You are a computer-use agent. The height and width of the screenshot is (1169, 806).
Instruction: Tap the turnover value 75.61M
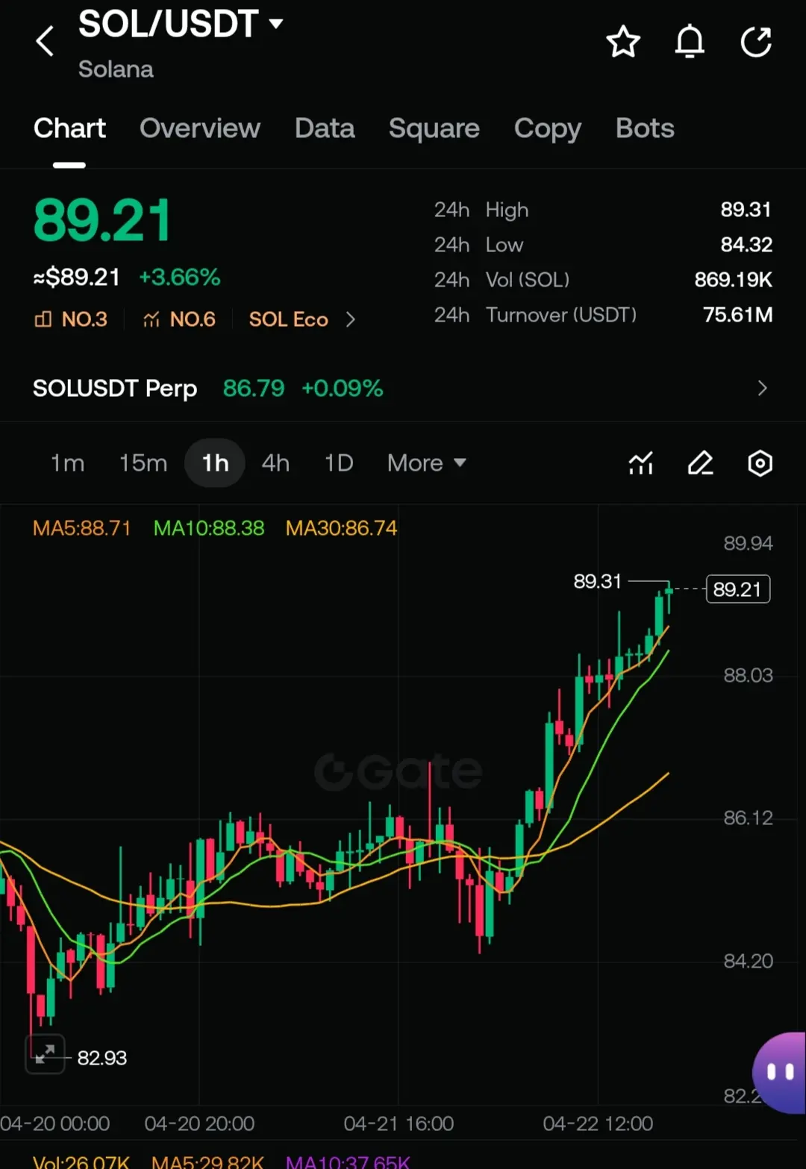[x=738, y=315]
